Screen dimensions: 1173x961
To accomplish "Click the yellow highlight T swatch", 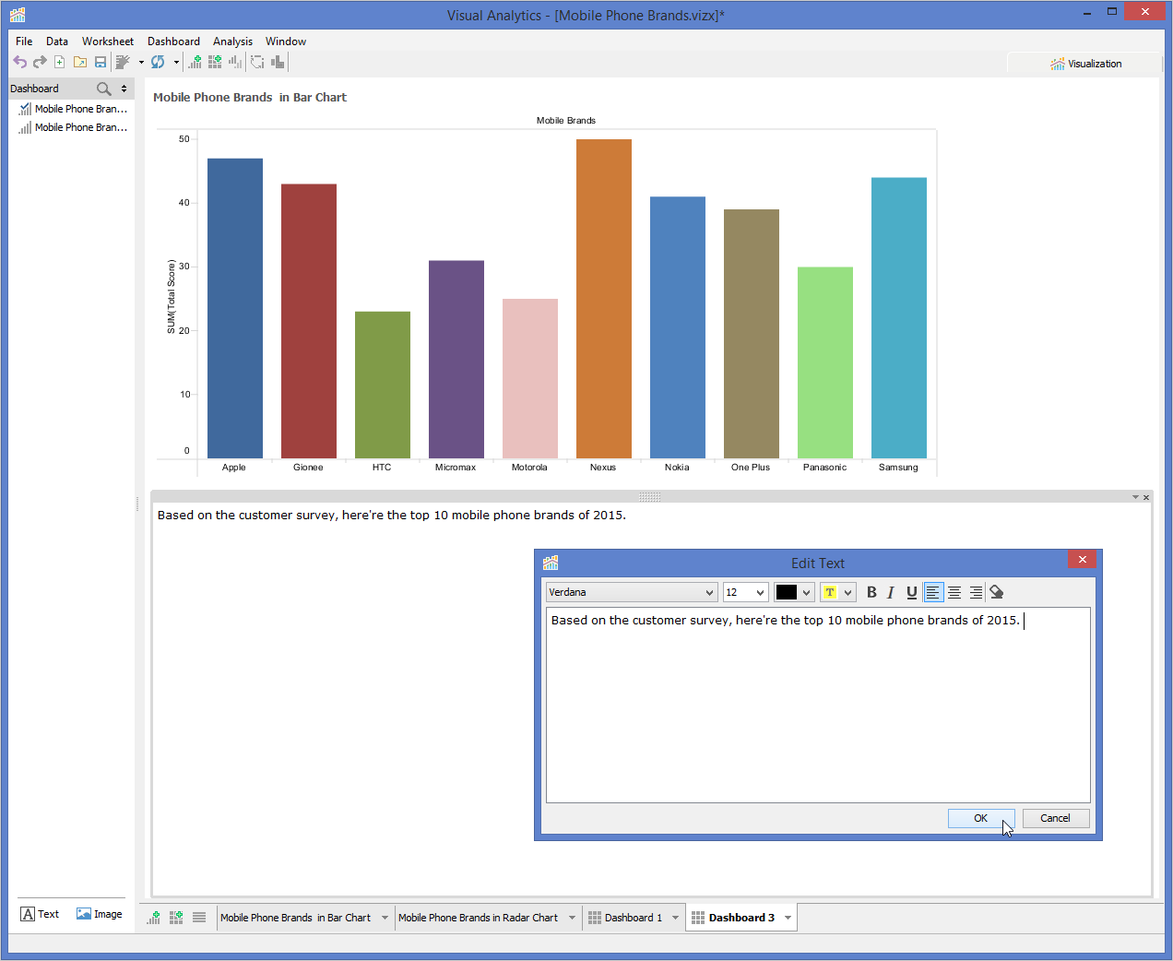I will 830,592.
